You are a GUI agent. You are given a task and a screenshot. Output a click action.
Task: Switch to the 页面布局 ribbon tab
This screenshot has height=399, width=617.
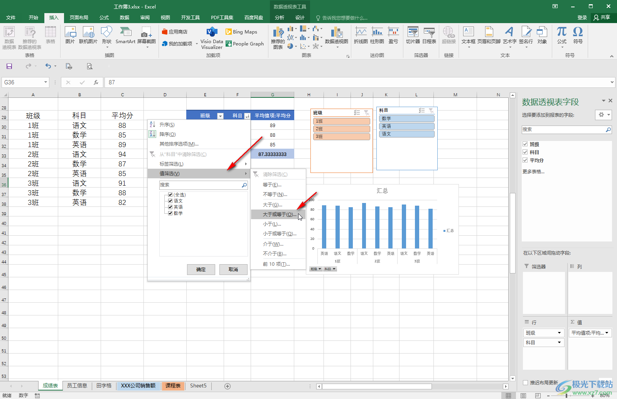pos(79,18)
